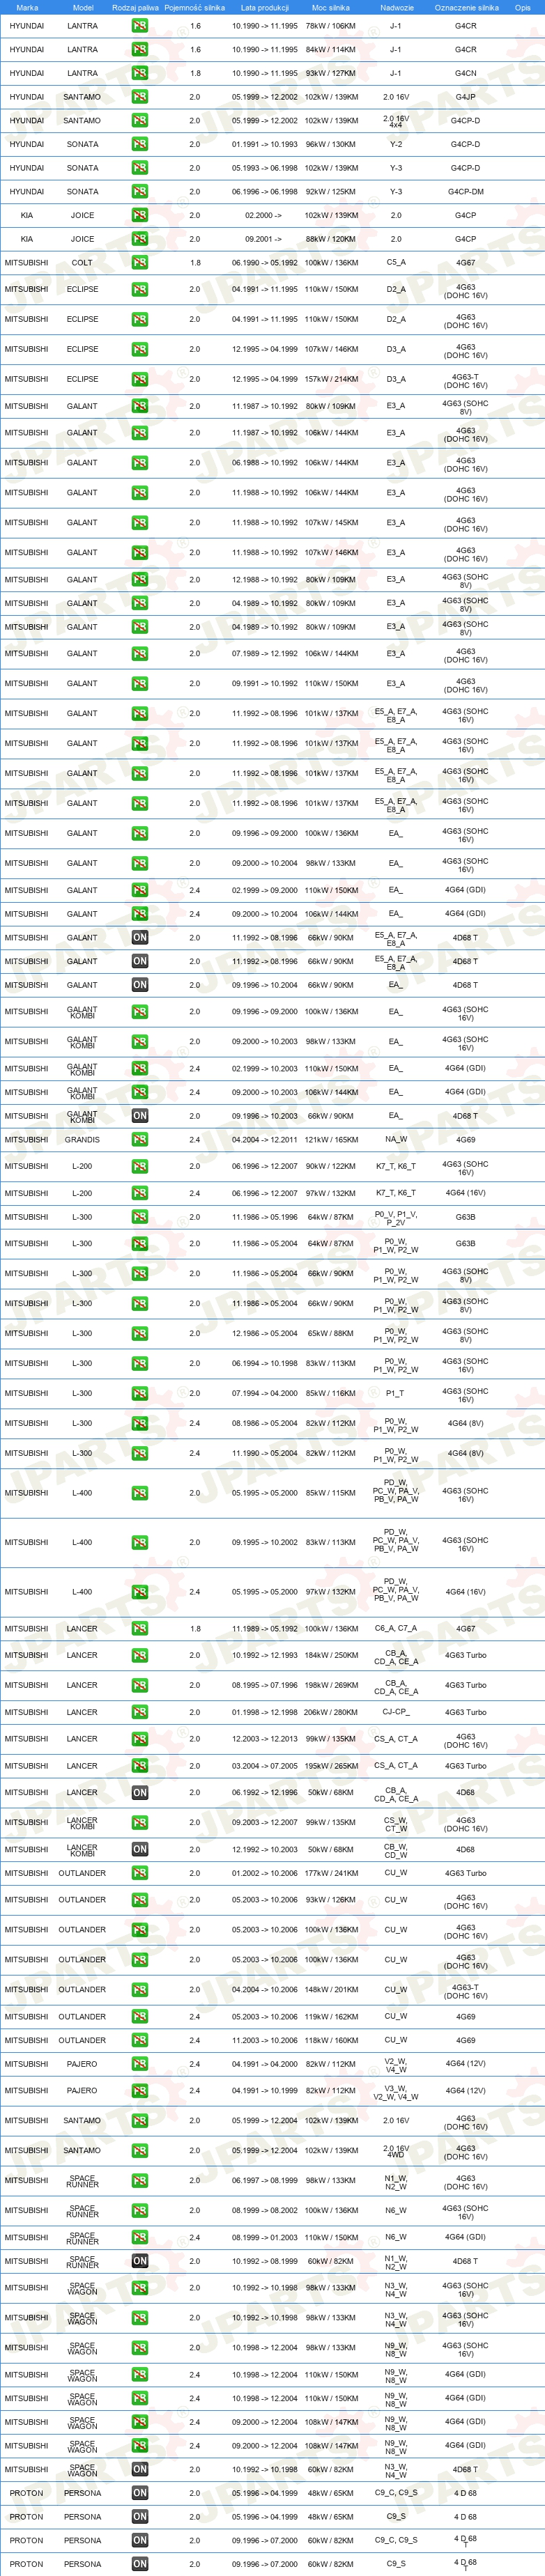Click body code P1_T

coord(396,1393)
